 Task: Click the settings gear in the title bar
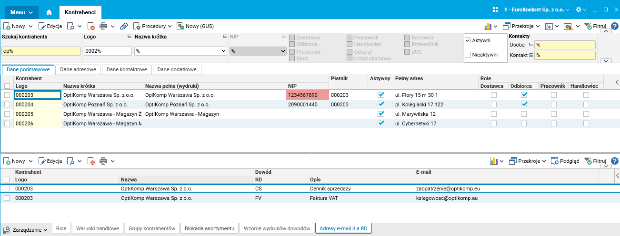click(x=579, y=9)
